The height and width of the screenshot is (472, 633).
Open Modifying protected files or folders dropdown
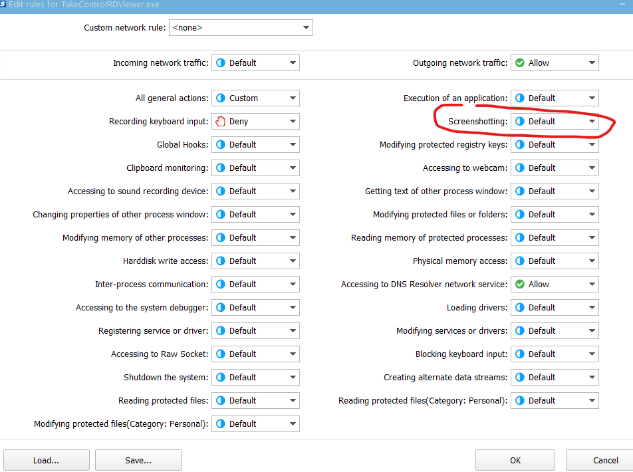(x=555, y=215)
